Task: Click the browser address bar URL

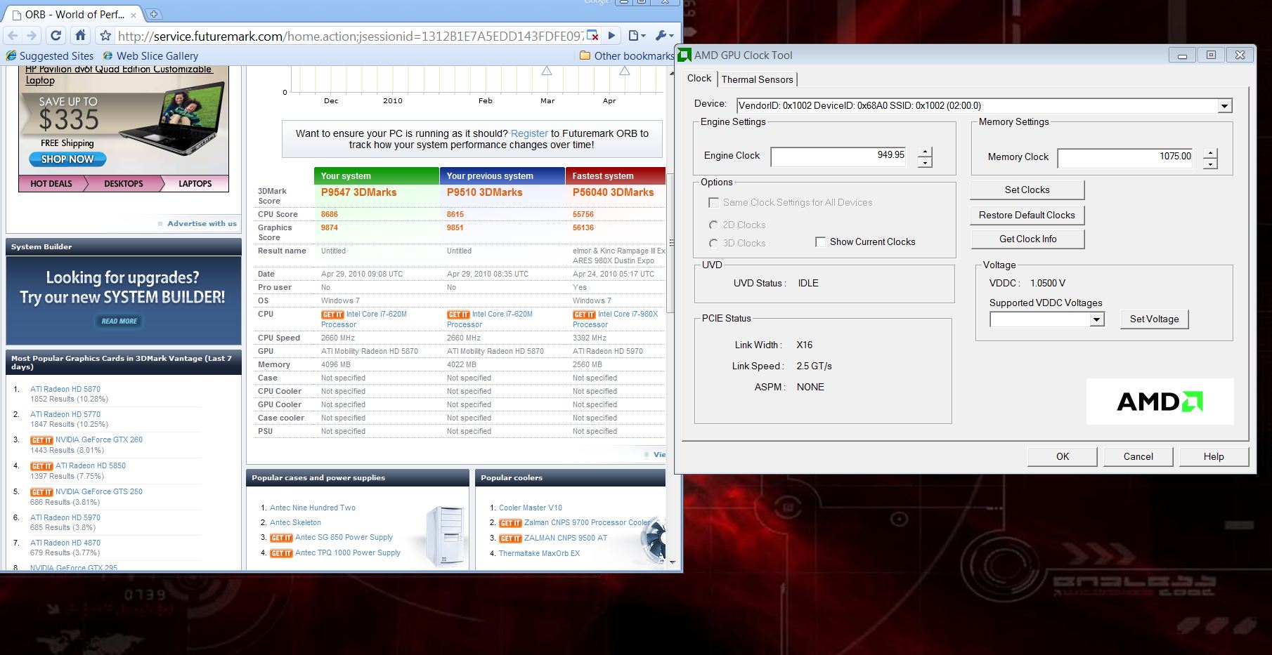Action: click(x=350, y=36)
